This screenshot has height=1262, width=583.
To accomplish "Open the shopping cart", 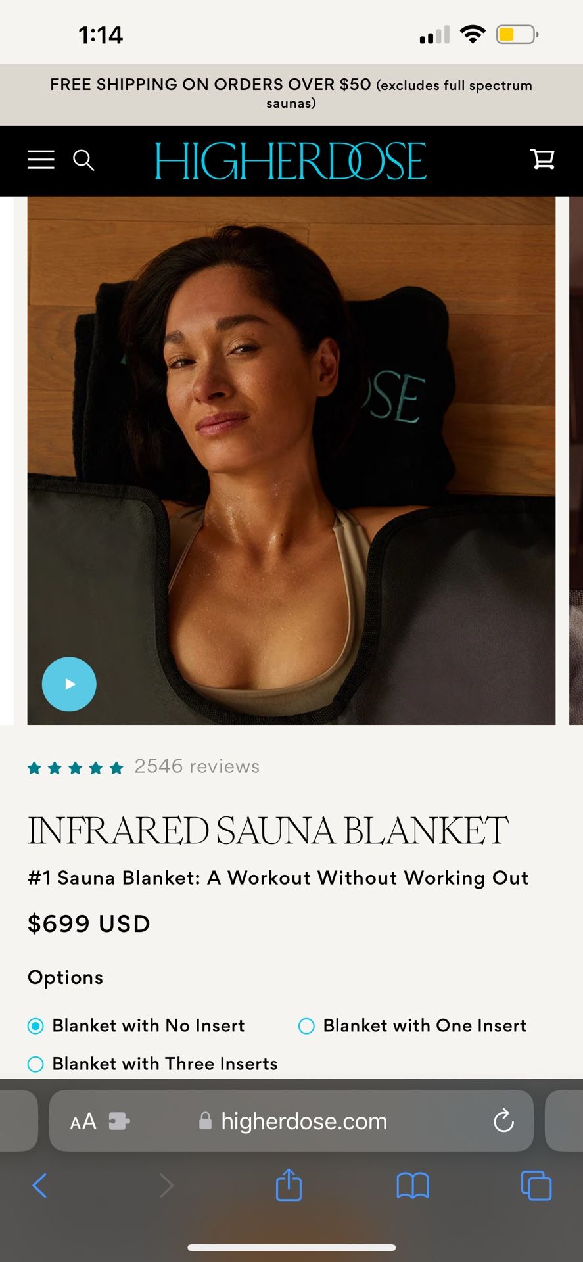I will tap(542, 158).
